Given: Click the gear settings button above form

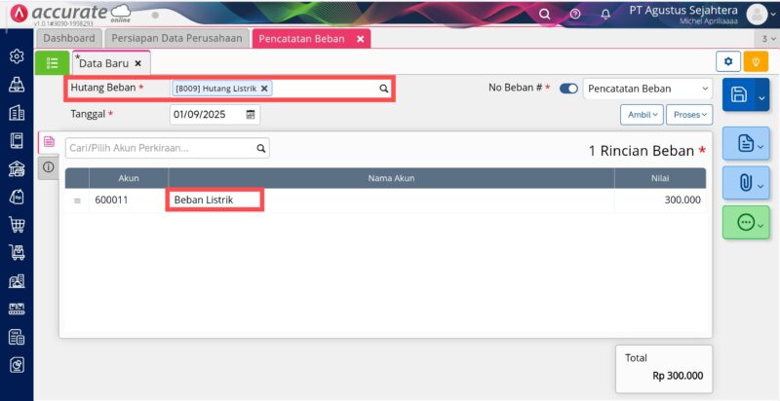Looking at the screenshot, I should pos(727,62).
